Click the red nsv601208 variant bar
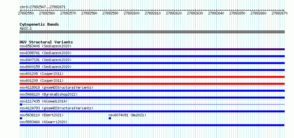 point(152,77)
